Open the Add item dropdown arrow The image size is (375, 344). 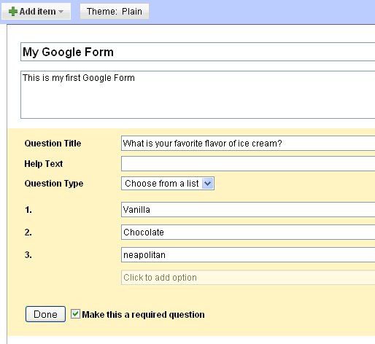point(61,12)
